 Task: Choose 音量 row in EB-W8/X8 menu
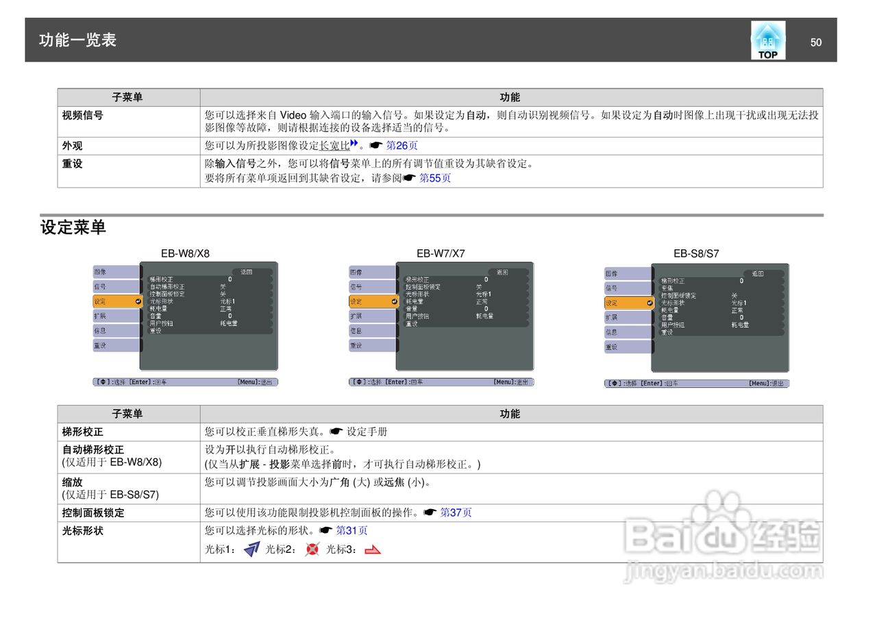click(x=210, y=316)
